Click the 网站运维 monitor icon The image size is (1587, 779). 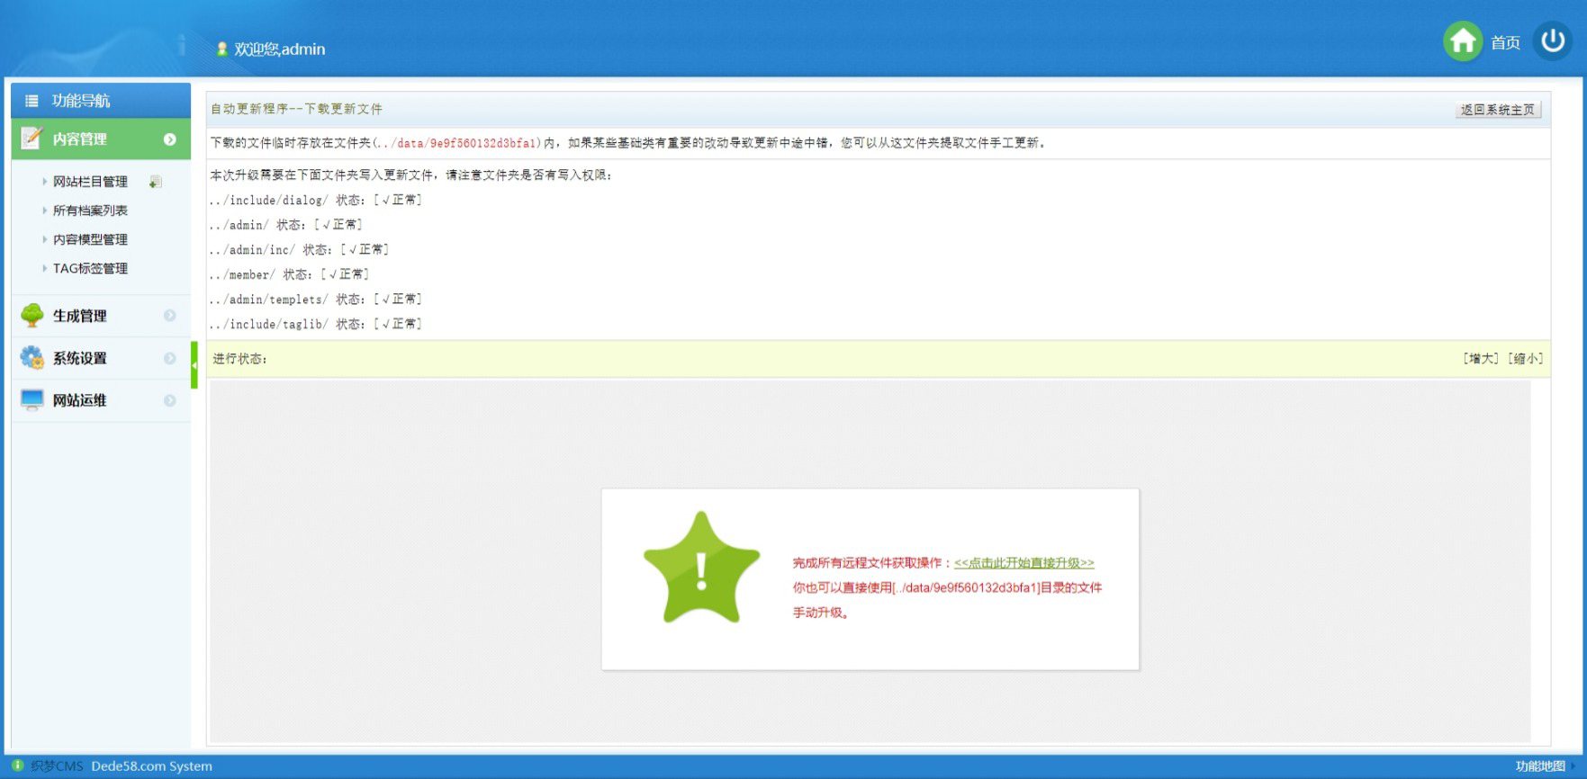point(32,399)
